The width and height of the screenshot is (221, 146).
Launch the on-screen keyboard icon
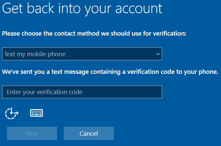(36, 113)
